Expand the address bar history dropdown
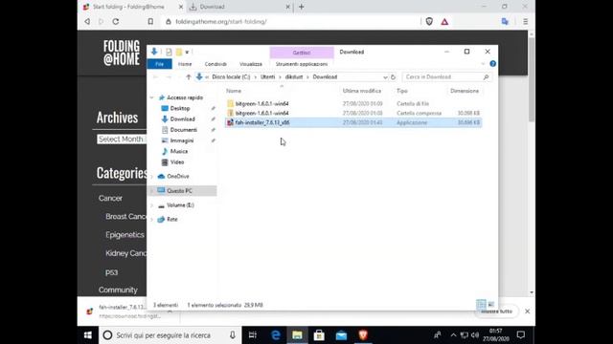The image size is (613, 344). pyautogui.click(x=385, y=77)
